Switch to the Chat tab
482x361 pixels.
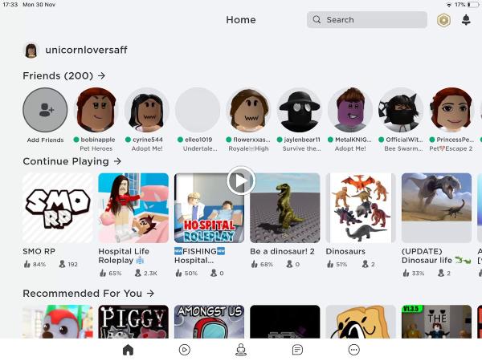(297, 350)
